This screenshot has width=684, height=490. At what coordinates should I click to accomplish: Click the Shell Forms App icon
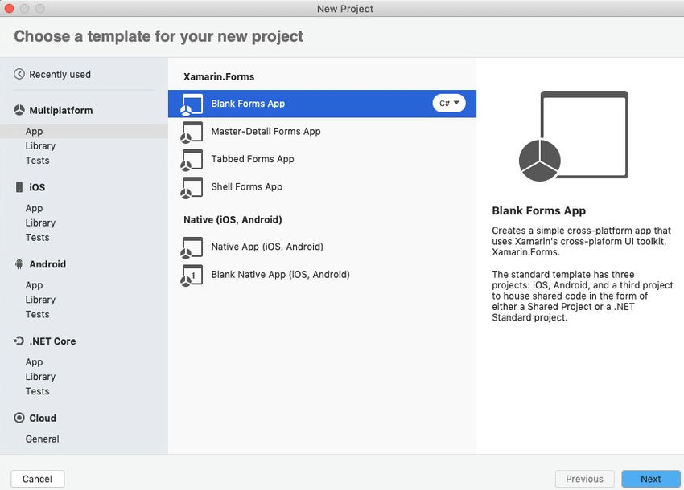(192, 187)
